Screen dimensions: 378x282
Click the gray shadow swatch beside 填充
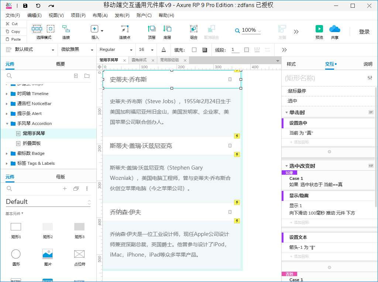(205, 50)
